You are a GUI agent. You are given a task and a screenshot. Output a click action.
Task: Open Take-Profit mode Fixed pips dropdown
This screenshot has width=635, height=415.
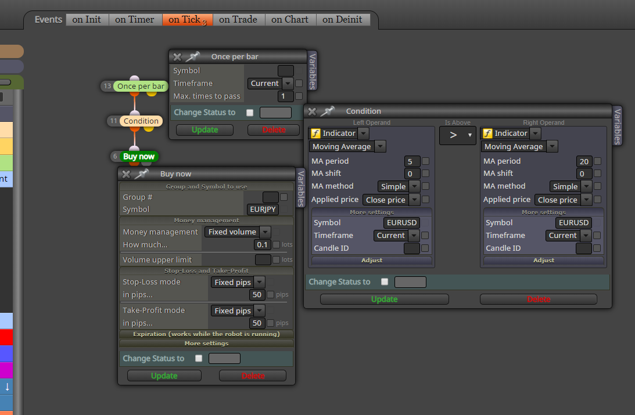click(238, 311)
